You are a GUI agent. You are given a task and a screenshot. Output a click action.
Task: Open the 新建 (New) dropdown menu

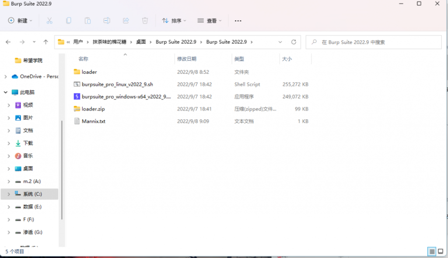[19, 21]
